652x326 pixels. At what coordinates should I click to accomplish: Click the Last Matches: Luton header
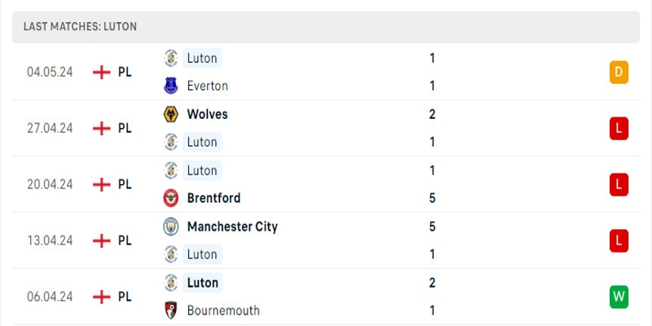tap(80, 26)
